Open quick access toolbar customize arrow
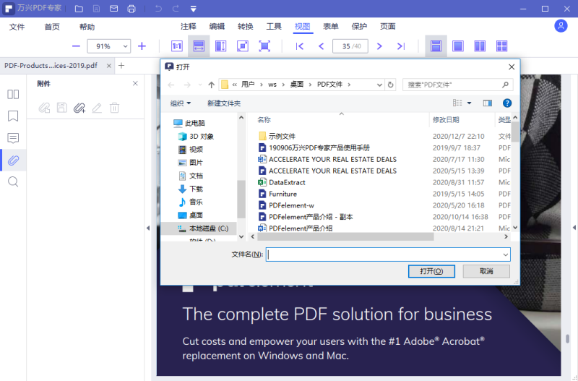 [x=193, y=9]
